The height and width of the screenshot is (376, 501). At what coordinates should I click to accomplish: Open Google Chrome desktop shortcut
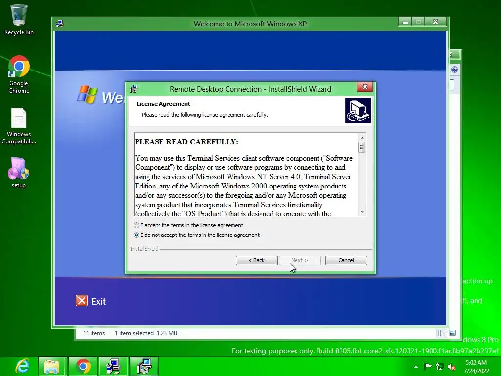click(19, 74)
